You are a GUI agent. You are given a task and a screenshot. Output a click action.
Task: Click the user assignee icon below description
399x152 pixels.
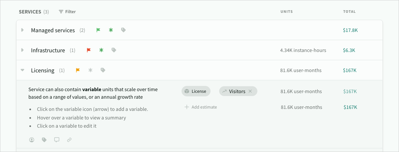coord(32,140)
